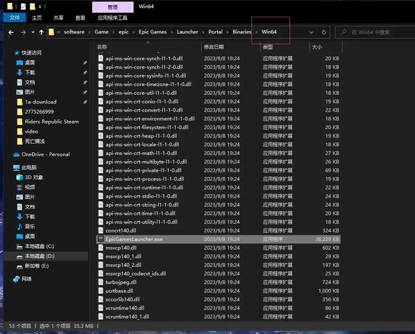Image resolution: width=415 pixels, height=334 pixels.
Task: Navigate to Binaries in breadcrumb path
Action: 242,32
